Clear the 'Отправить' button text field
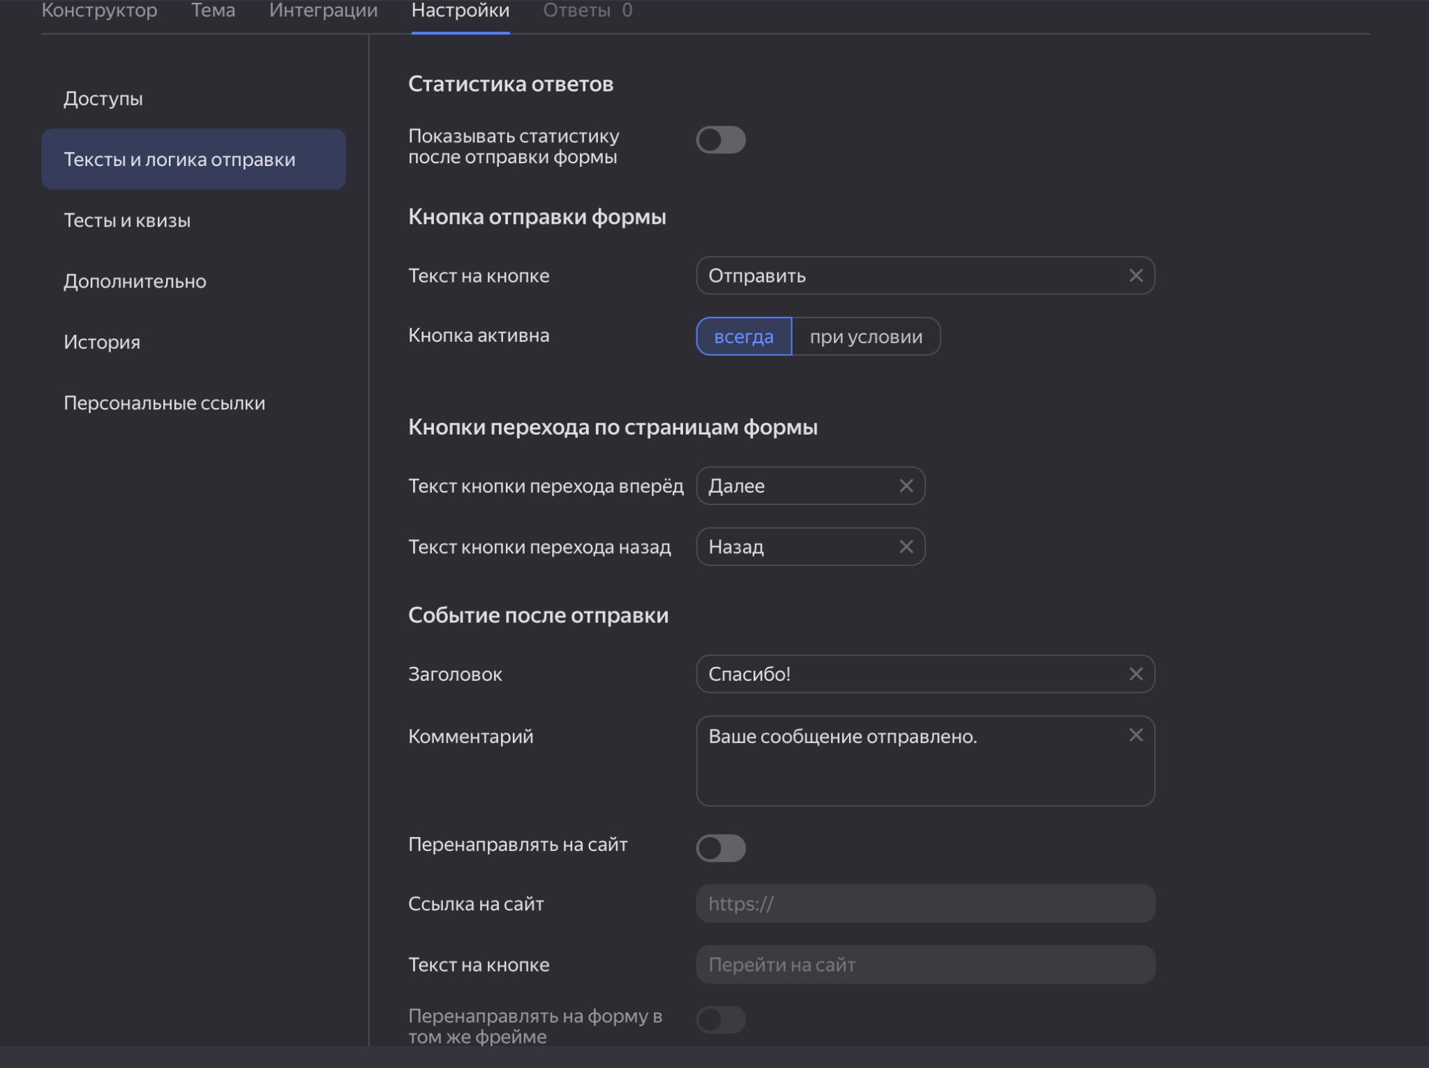The image size is (1429, 1068). tap(1135, 276)
